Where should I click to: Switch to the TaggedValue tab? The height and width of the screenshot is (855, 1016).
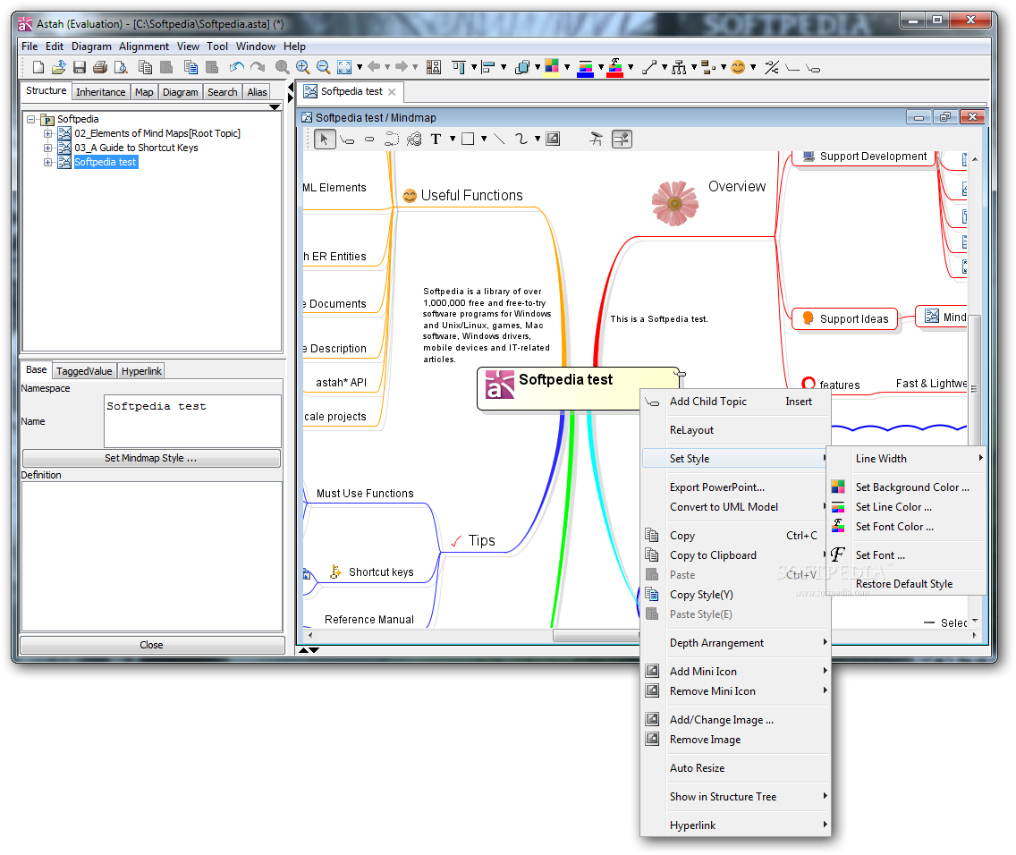tap(84, 371)
